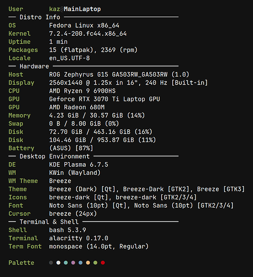The width and height of the screenshot is (253, 277).
Task: Click the alacritty 0.17.0 terminal value
Action: (79, 238)
